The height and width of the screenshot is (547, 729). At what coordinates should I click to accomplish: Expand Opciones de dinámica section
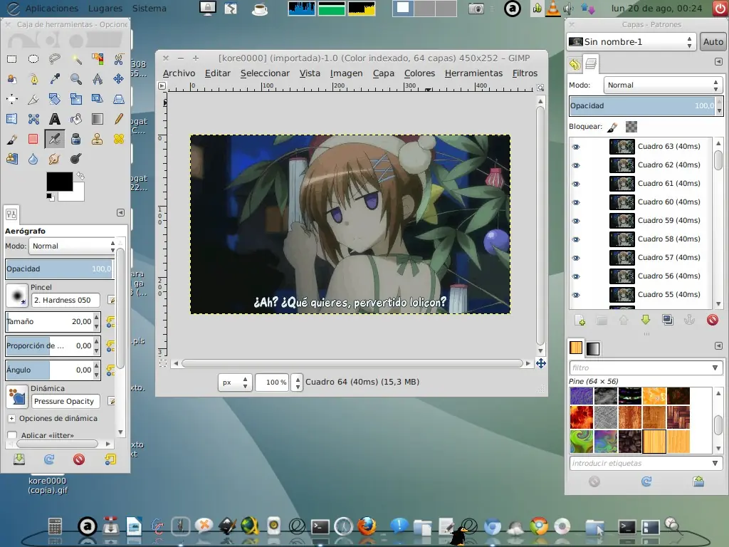(x=11, y=418)
